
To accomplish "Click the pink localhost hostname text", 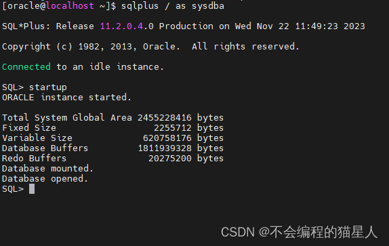I will (x=70, y=5).
